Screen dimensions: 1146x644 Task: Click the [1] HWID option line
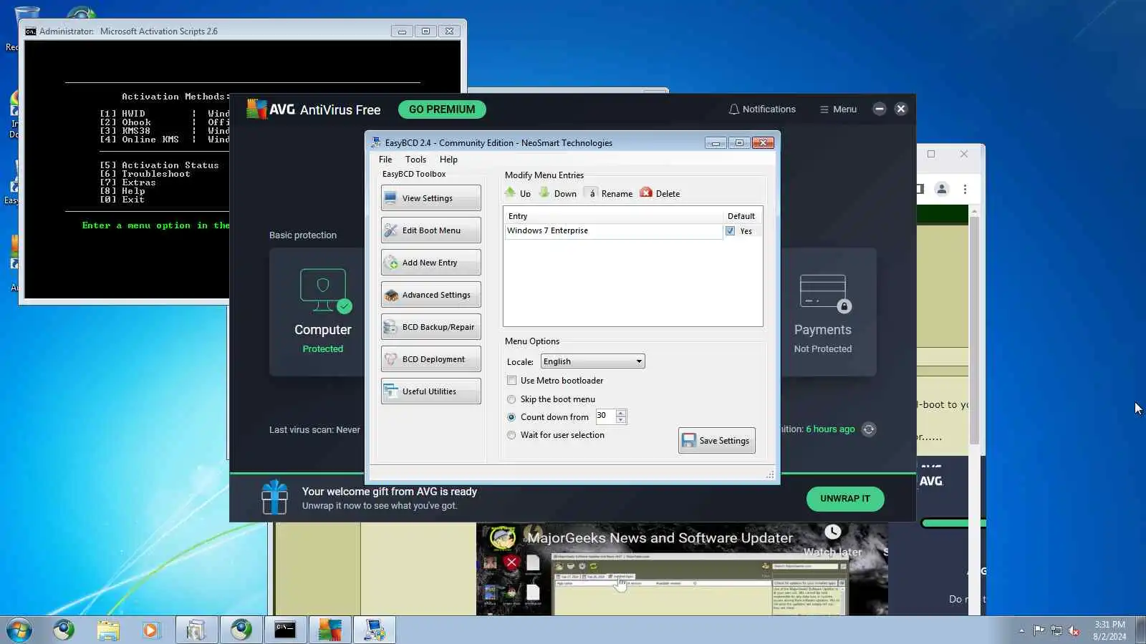pyautogui.click(x=122, y=114)
